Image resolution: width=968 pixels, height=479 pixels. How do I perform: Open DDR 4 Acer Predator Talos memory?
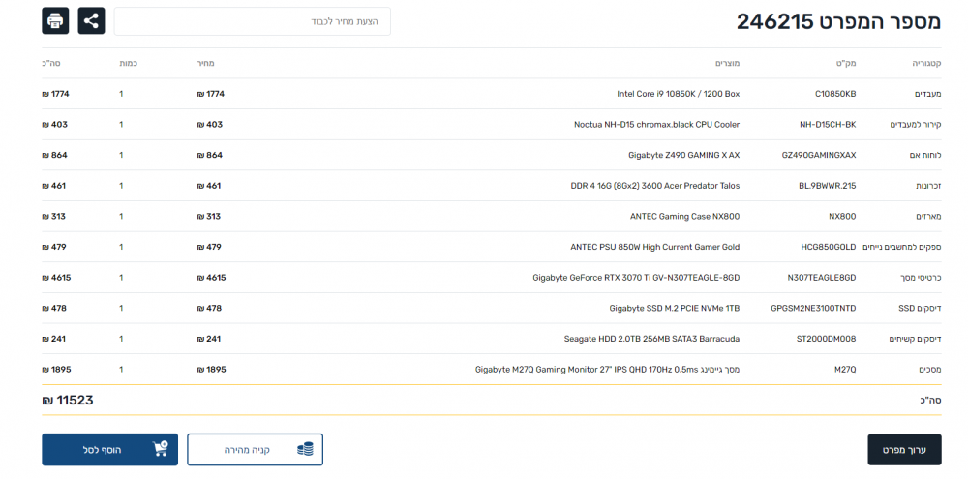pos(654,186)
